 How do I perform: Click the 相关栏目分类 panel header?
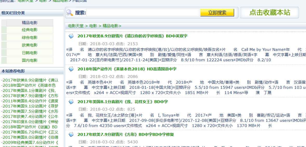click(x=32, y=13)
